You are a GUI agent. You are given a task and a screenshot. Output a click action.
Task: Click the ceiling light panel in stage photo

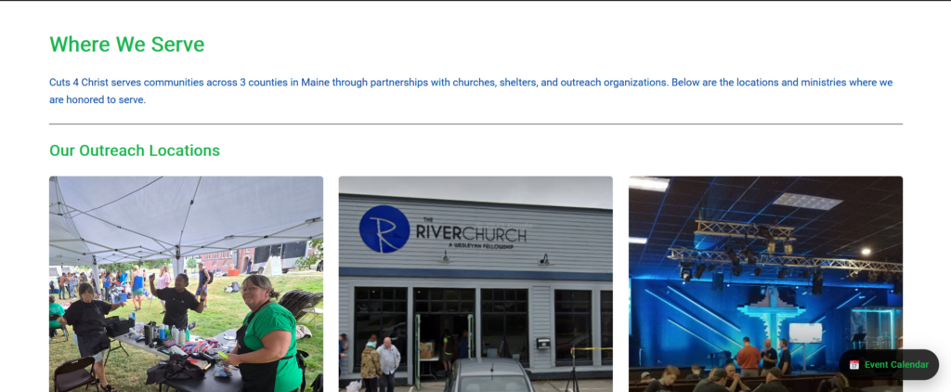click(x=807, y=201)
